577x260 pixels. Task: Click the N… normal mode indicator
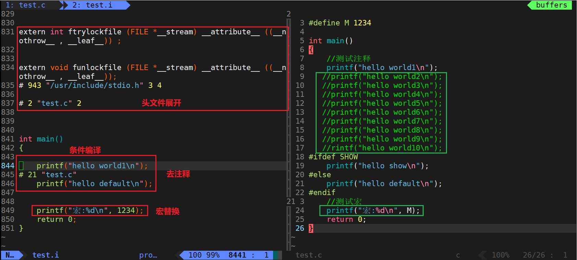(x=10, y=255)
